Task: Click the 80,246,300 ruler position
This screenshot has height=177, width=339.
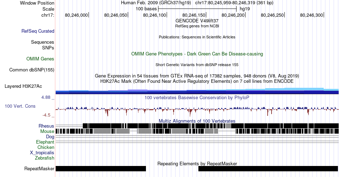Action: (312, 15)
